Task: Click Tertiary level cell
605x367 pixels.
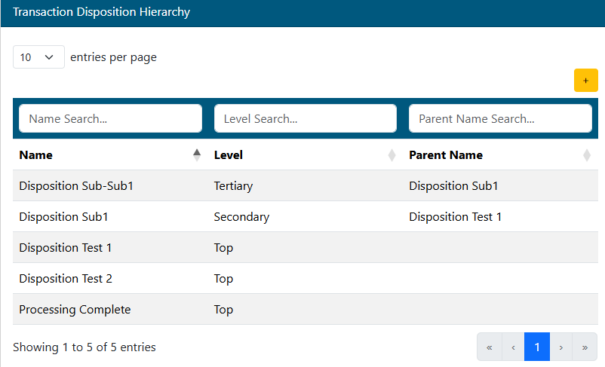Action: click(x=233, y=186)
